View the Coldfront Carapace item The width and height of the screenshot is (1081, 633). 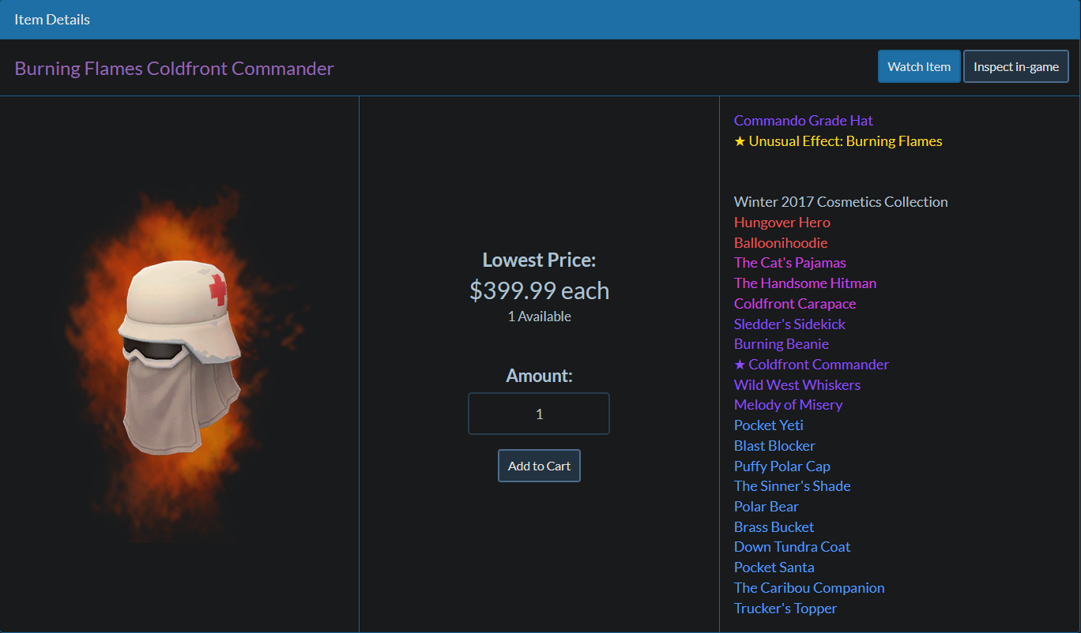click(x=795, y=304)
